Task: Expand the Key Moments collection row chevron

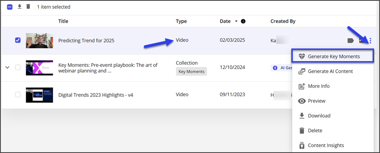Action: [8, 67]
